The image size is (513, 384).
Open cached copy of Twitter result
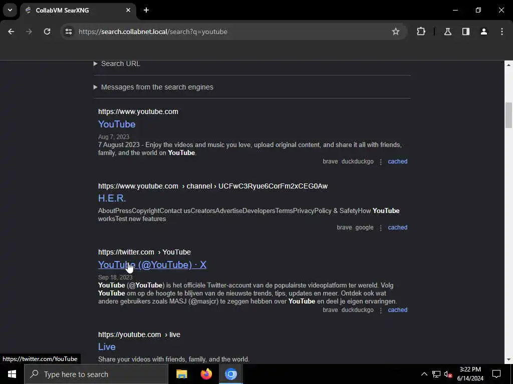tap(397, 310)
